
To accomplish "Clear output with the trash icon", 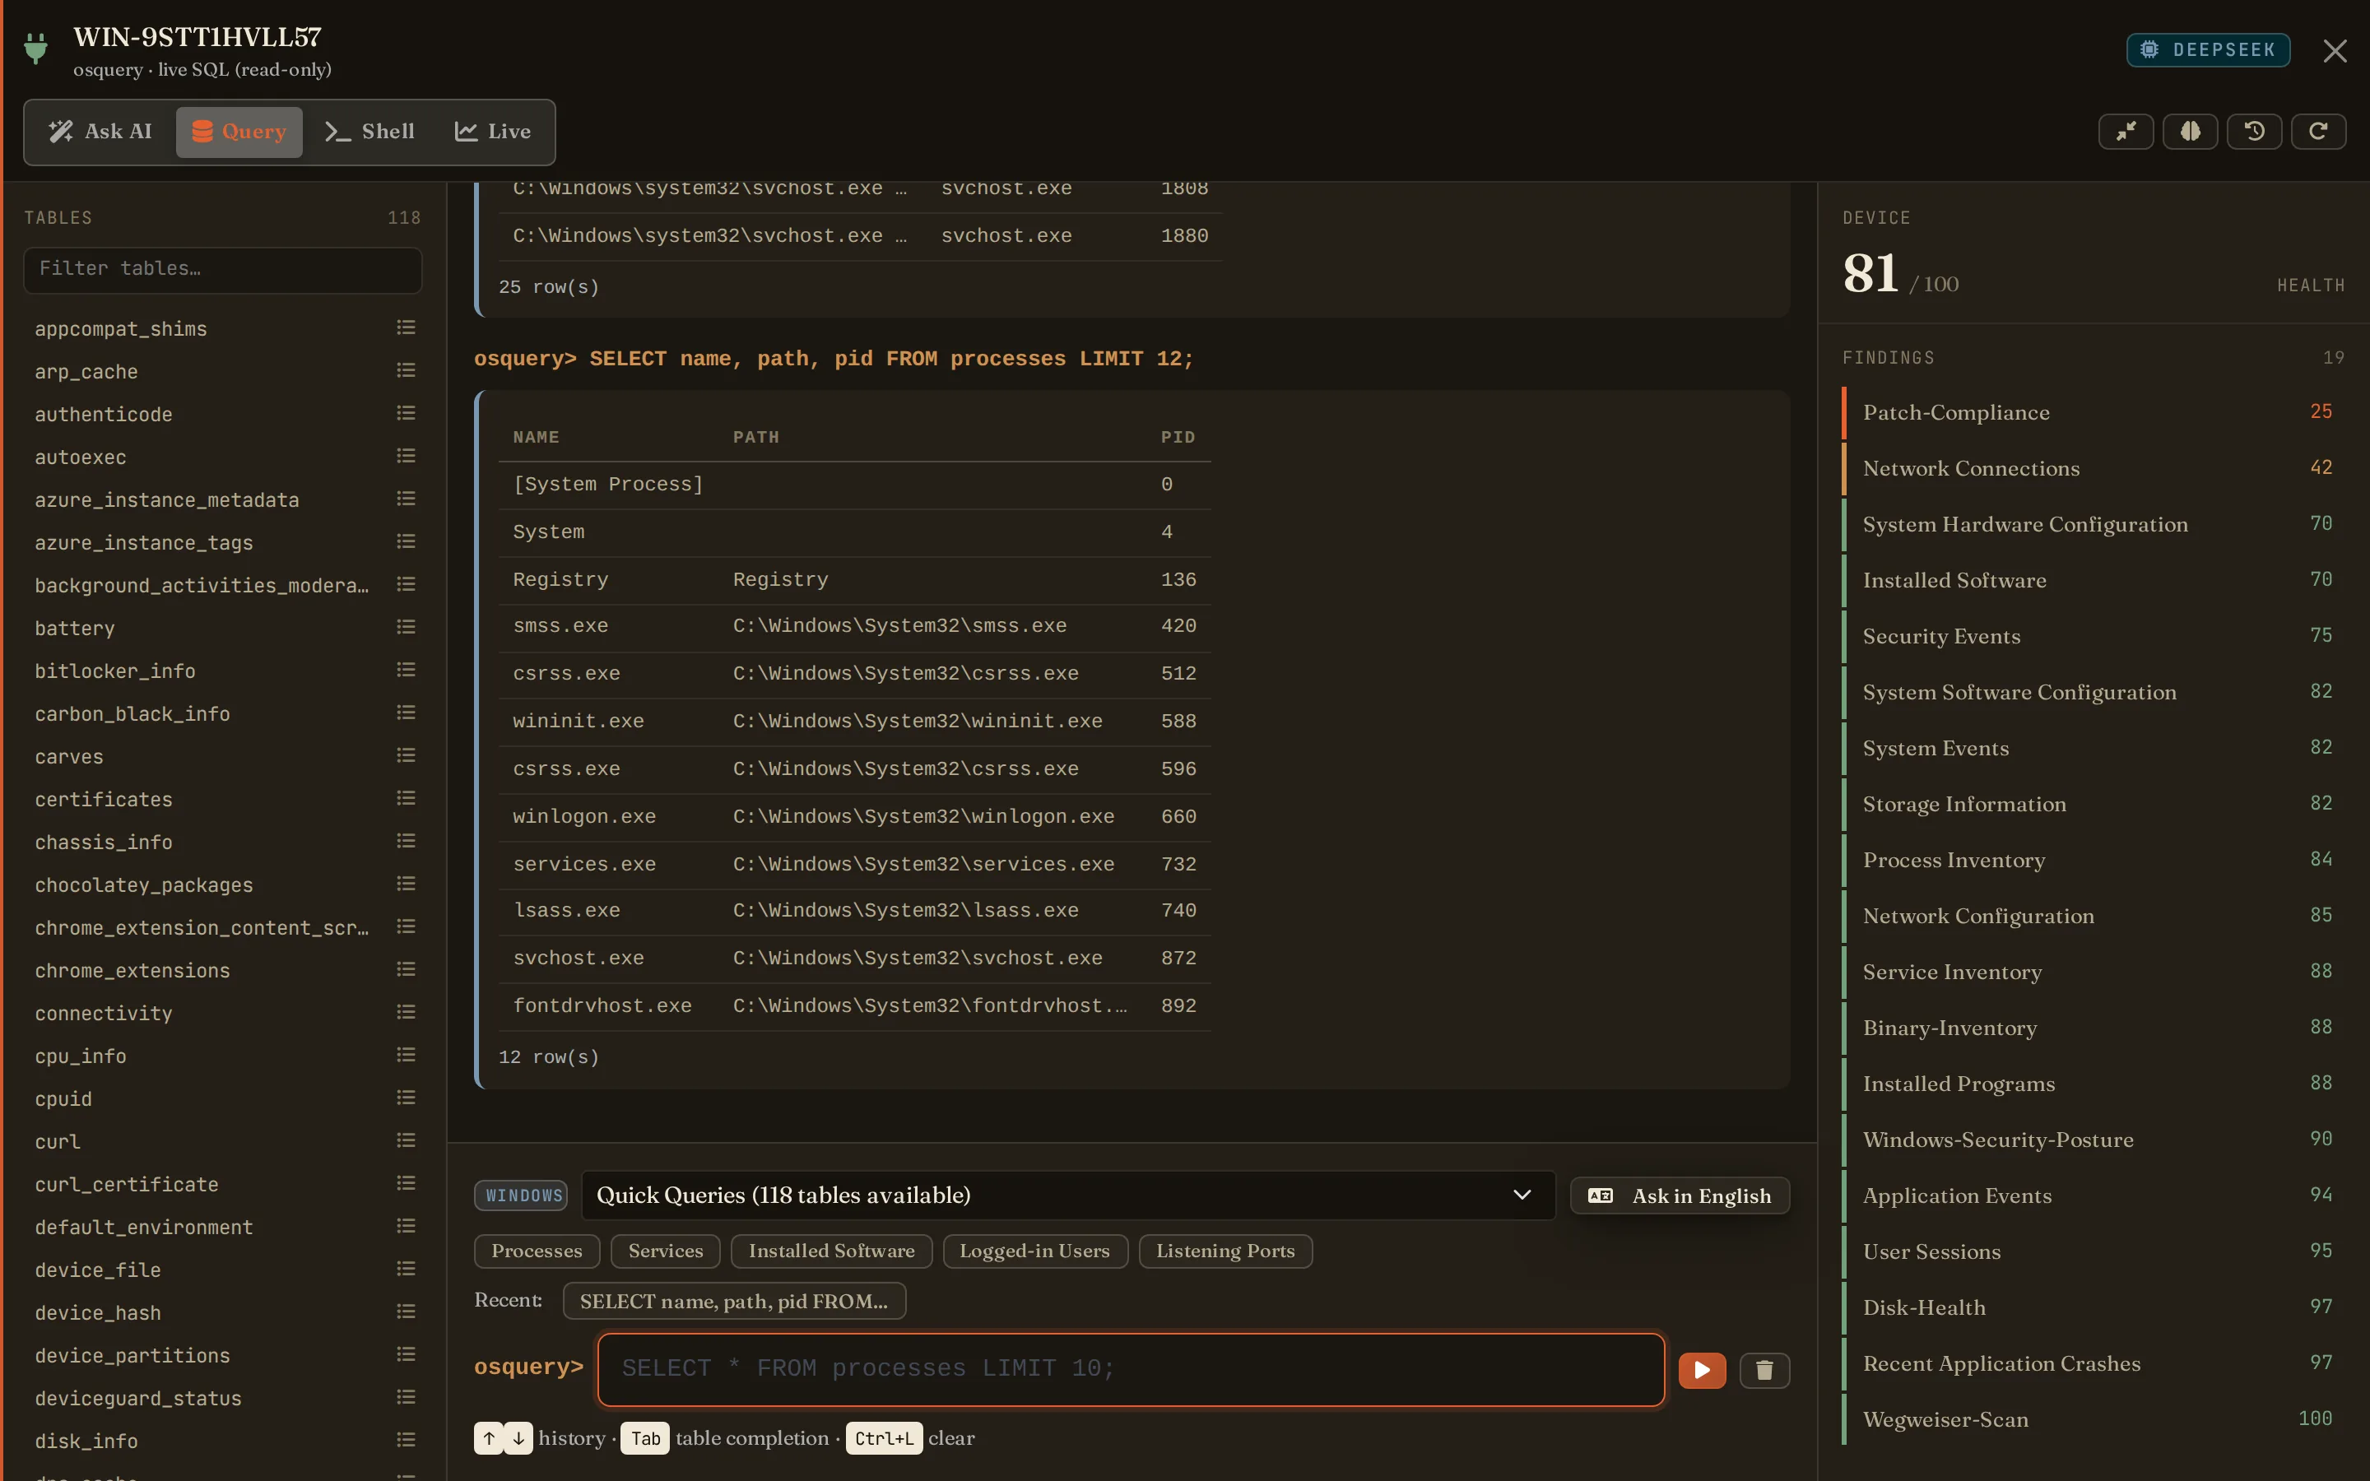I will (x=1765, y=1370).
